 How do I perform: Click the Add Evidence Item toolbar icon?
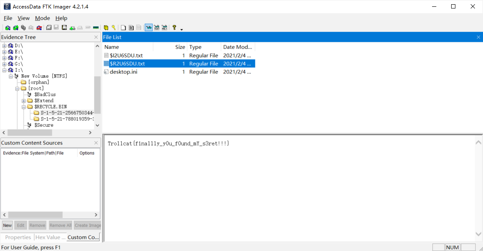point(8,28)
